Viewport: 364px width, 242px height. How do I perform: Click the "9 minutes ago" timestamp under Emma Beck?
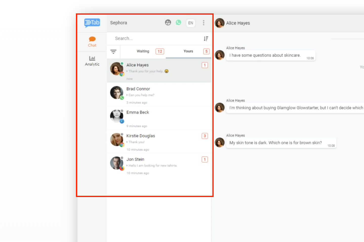click(x=137, y=126)
